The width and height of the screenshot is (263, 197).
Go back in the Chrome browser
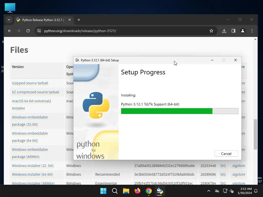(x=10, y=31)
